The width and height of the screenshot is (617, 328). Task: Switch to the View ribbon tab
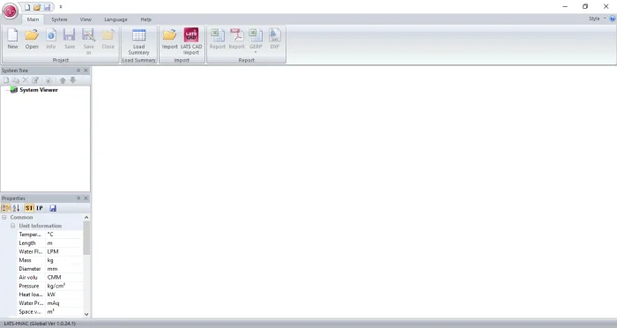coord(85,19)
